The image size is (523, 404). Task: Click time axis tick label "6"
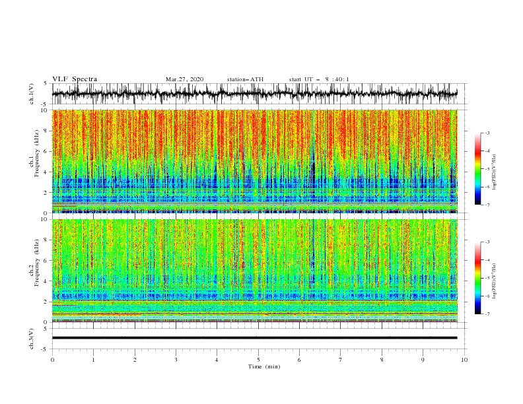[x=299, y=360]
